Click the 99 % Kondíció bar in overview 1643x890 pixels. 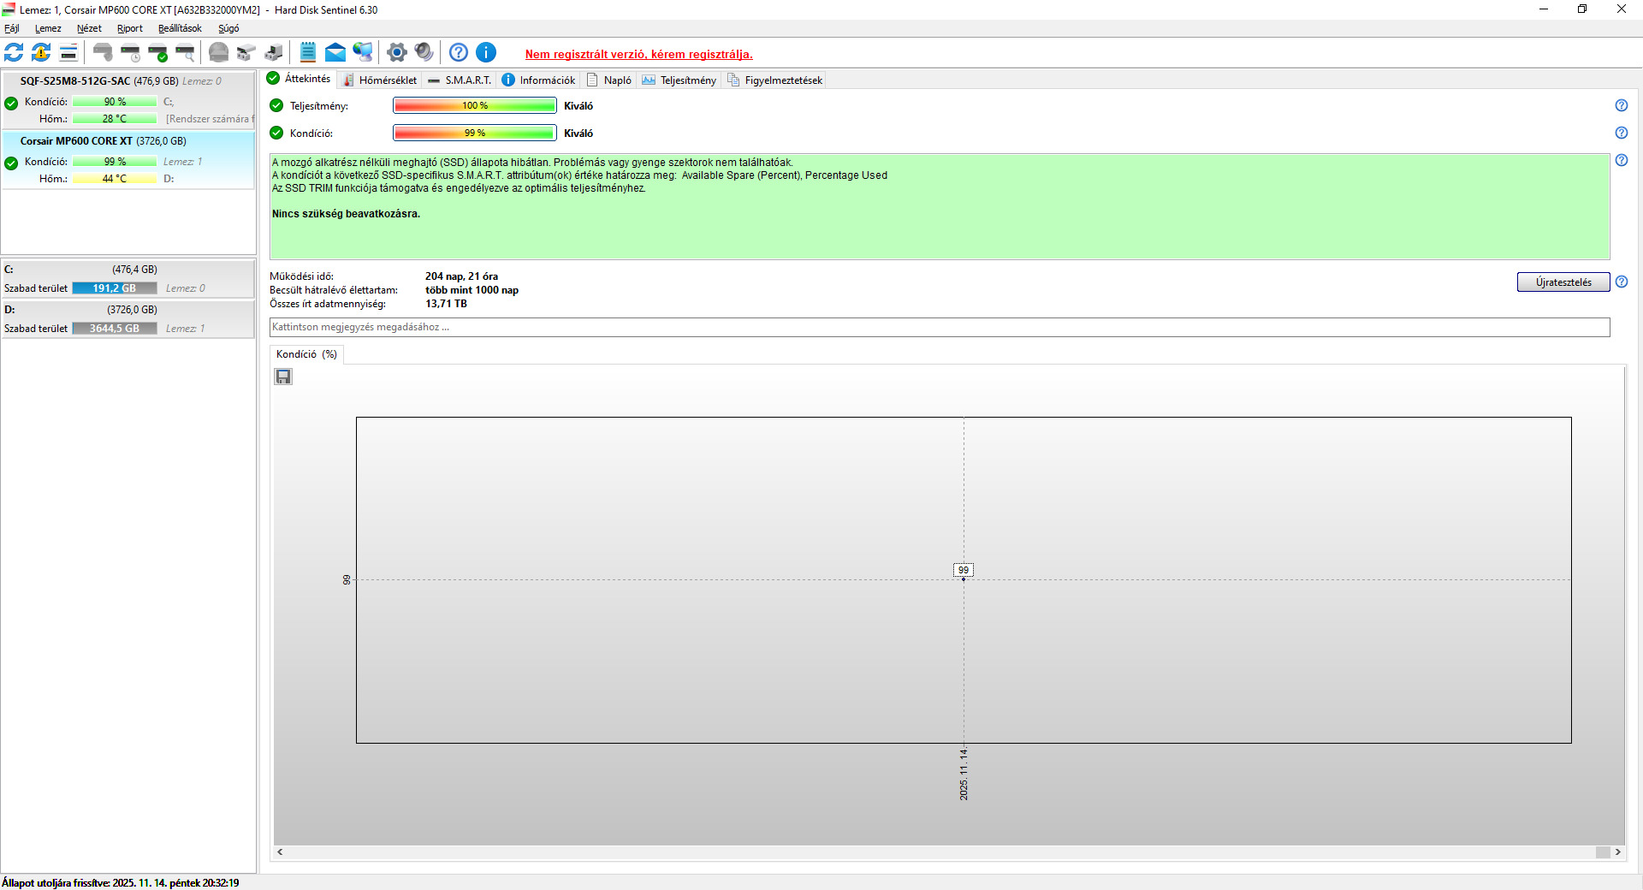pos(475,133)
